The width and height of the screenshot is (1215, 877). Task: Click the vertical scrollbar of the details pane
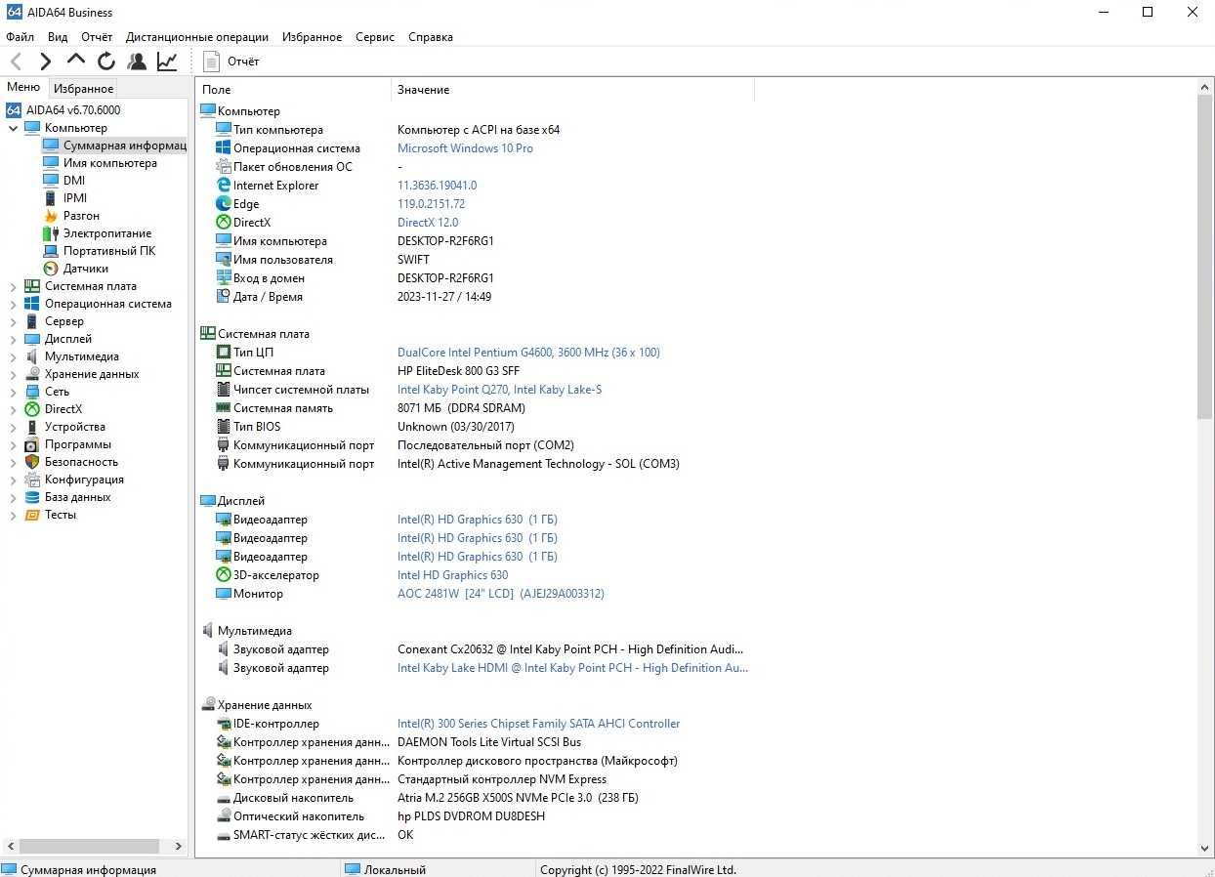(1205, 259)
